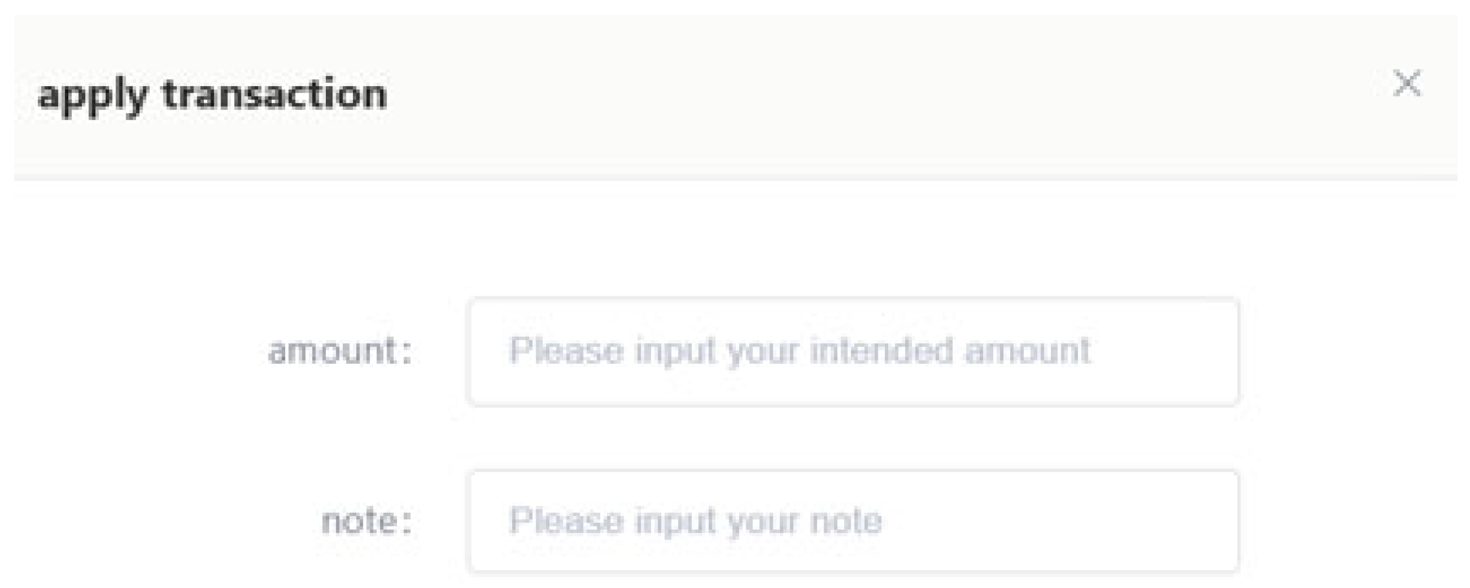Select the 'amount:' label
The image size is (1470, 588).
pos(340,350)
